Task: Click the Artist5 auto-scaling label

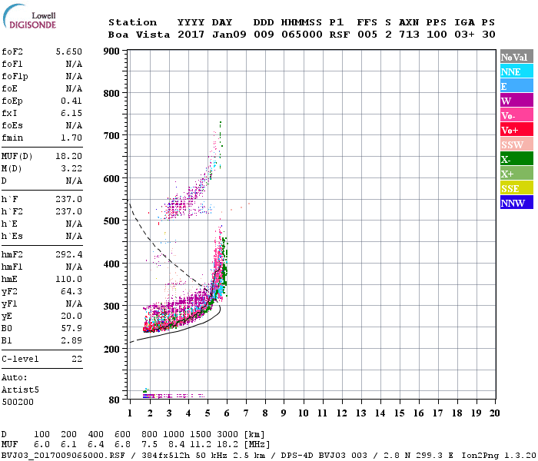Action: coord(21,390)
